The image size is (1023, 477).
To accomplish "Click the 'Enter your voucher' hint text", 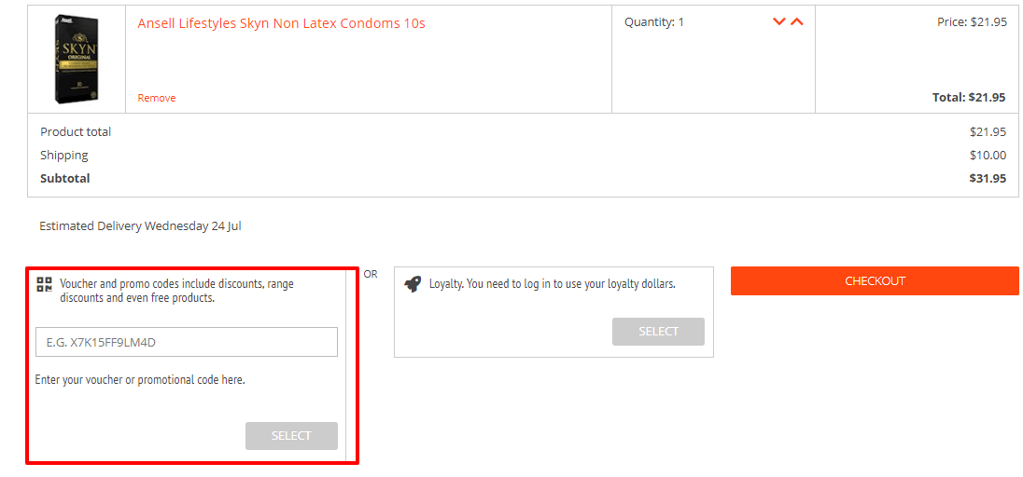I will click(140, 380).
